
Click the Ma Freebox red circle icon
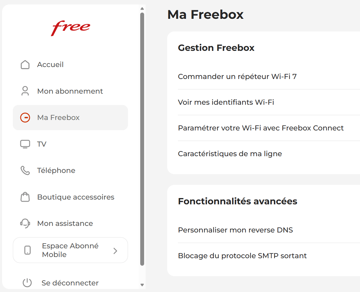coord(25,118)
